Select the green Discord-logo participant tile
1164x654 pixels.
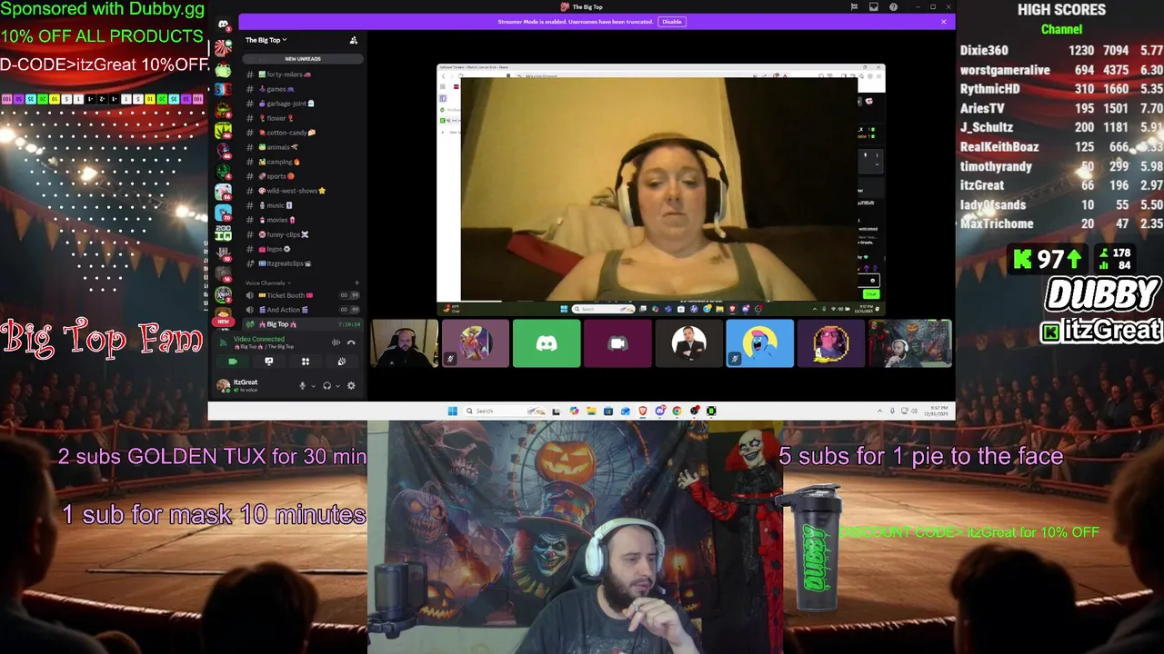tap(547, 343)
